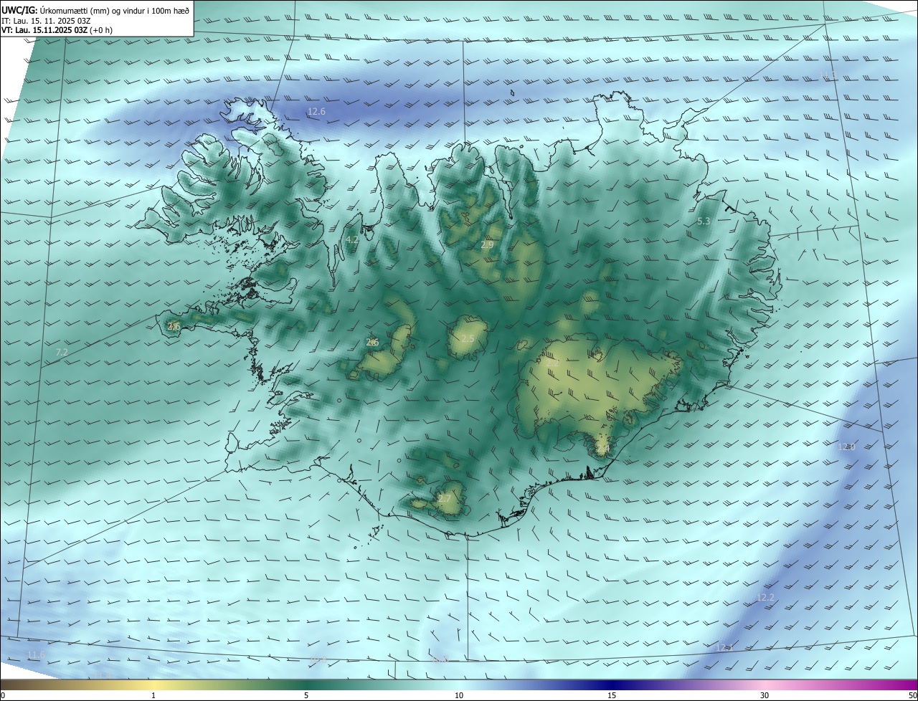
Task: Click the 12.0 value label on map
Action: [847, 447]
